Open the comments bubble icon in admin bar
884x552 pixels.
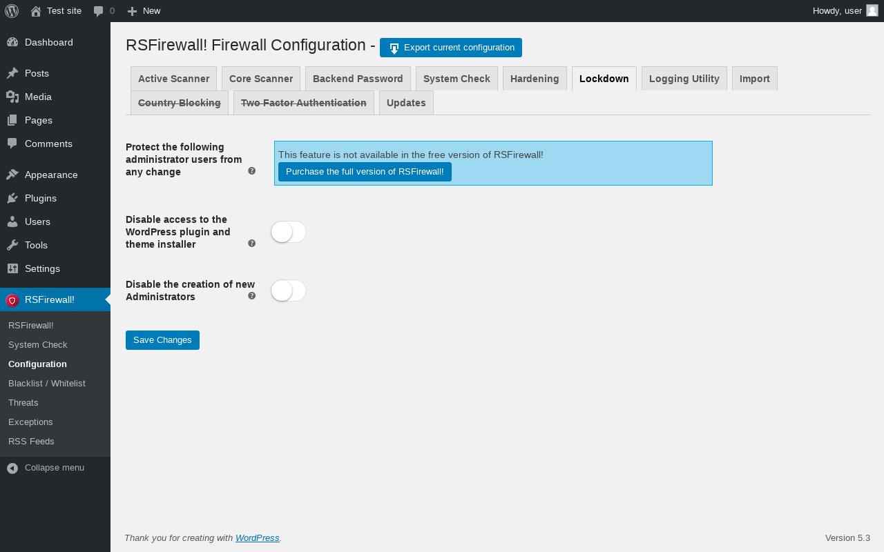(99, 11)
